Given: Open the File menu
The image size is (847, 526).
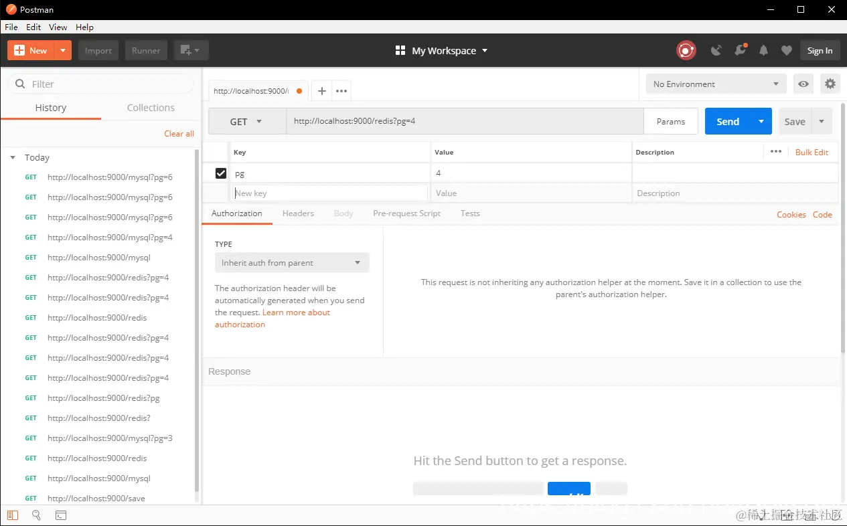Looking at the screenshot, I should 11,27.
